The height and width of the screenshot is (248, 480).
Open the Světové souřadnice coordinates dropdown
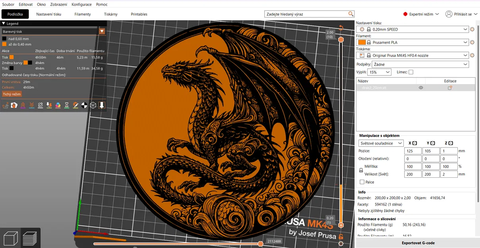[x=381, y=143]
